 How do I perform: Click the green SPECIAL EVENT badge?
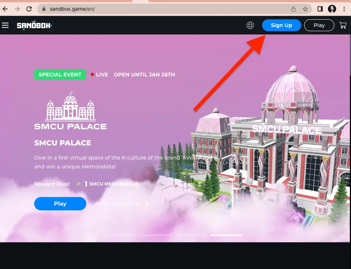coord(60,75)
